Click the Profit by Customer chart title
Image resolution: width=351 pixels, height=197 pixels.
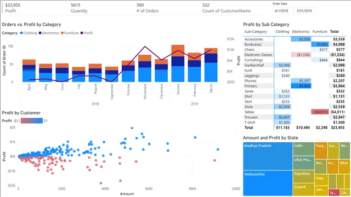(21, 113)
